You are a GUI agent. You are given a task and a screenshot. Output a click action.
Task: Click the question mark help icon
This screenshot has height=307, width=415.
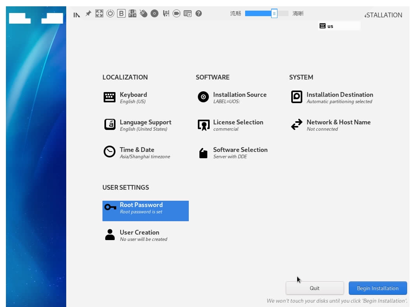pos(199,14)
